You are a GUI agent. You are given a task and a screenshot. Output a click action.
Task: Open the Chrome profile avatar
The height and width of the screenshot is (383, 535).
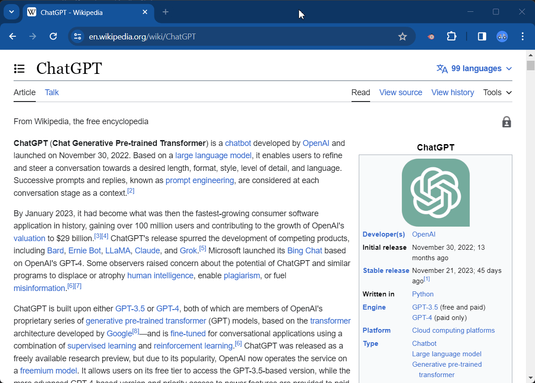click(502, 36)
